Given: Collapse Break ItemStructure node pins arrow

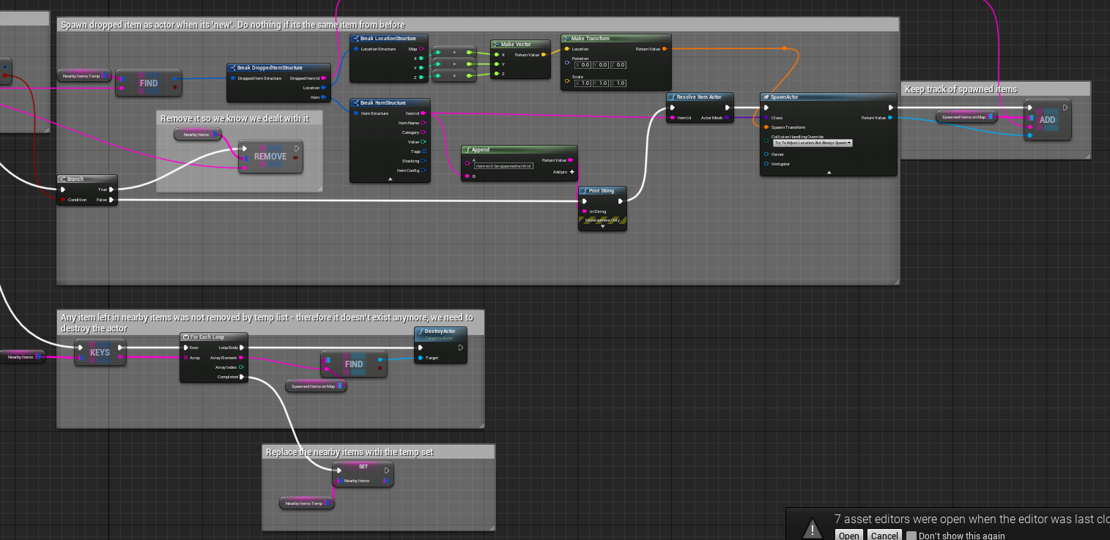Looking at the screenshot, I should point(390,179).
